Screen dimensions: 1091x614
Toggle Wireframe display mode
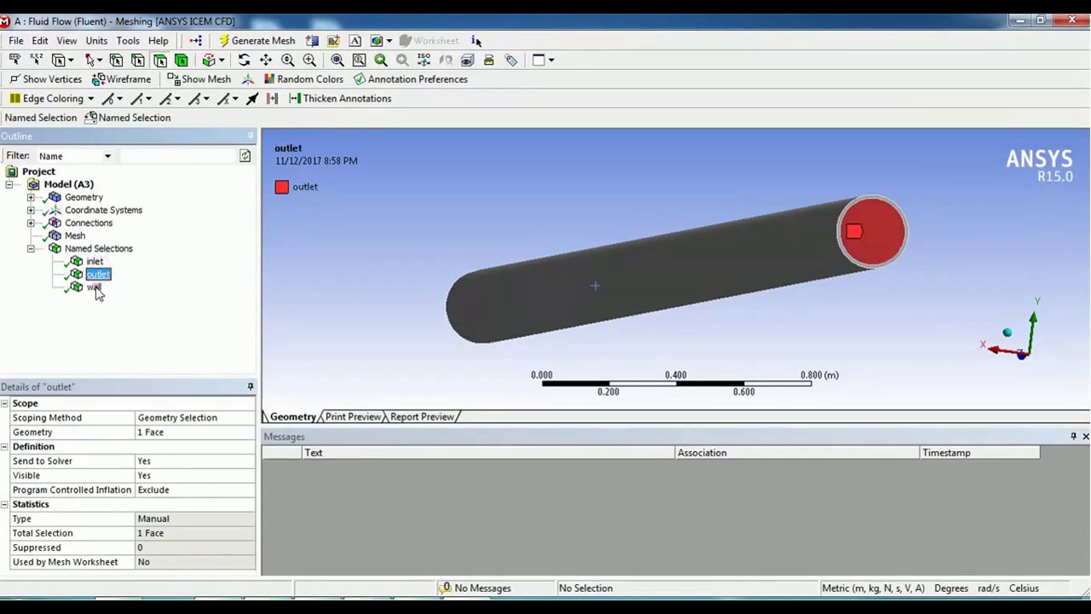point(122,78)
